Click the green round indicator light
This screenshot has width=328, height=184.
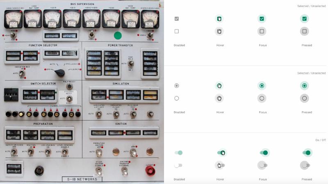118,36
